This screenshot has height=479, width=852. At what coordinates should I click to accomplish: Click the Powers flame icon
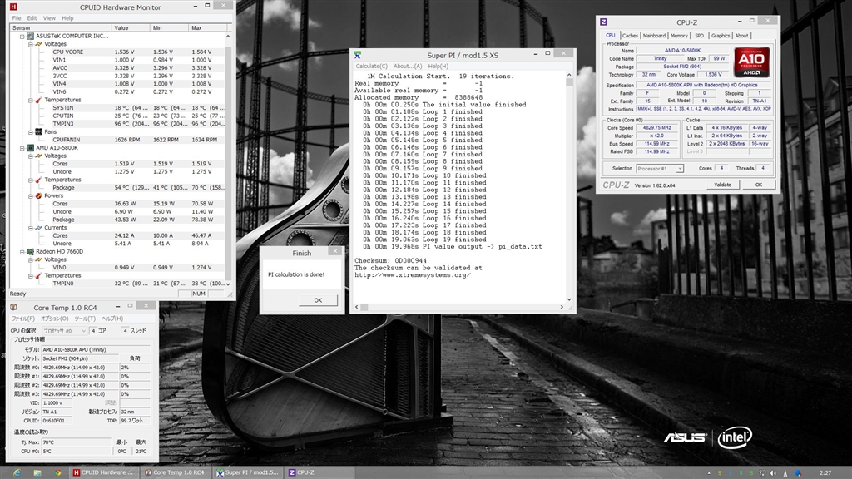(x=38, y=195)
